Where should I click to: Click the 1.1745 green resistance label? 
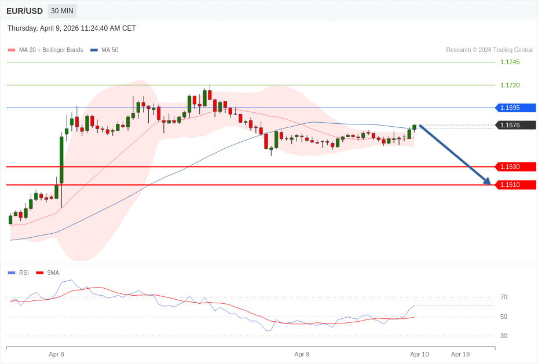[x=510, y=62]
